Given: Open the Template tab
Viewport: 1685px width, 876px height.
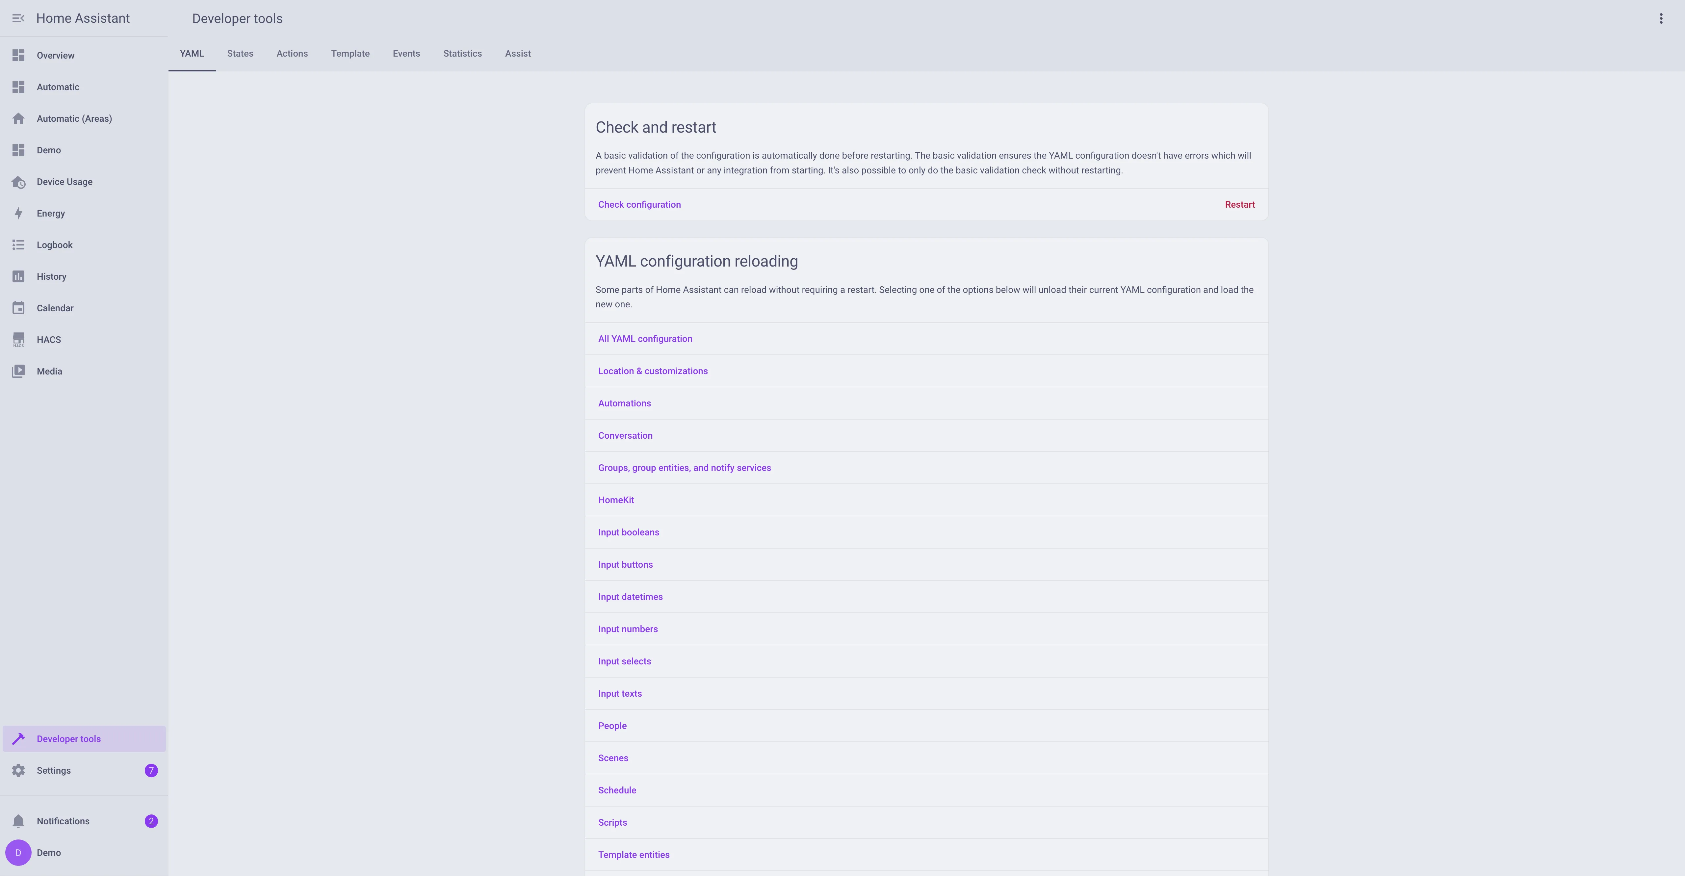Looking at the screenshot, I should (350, 54).
